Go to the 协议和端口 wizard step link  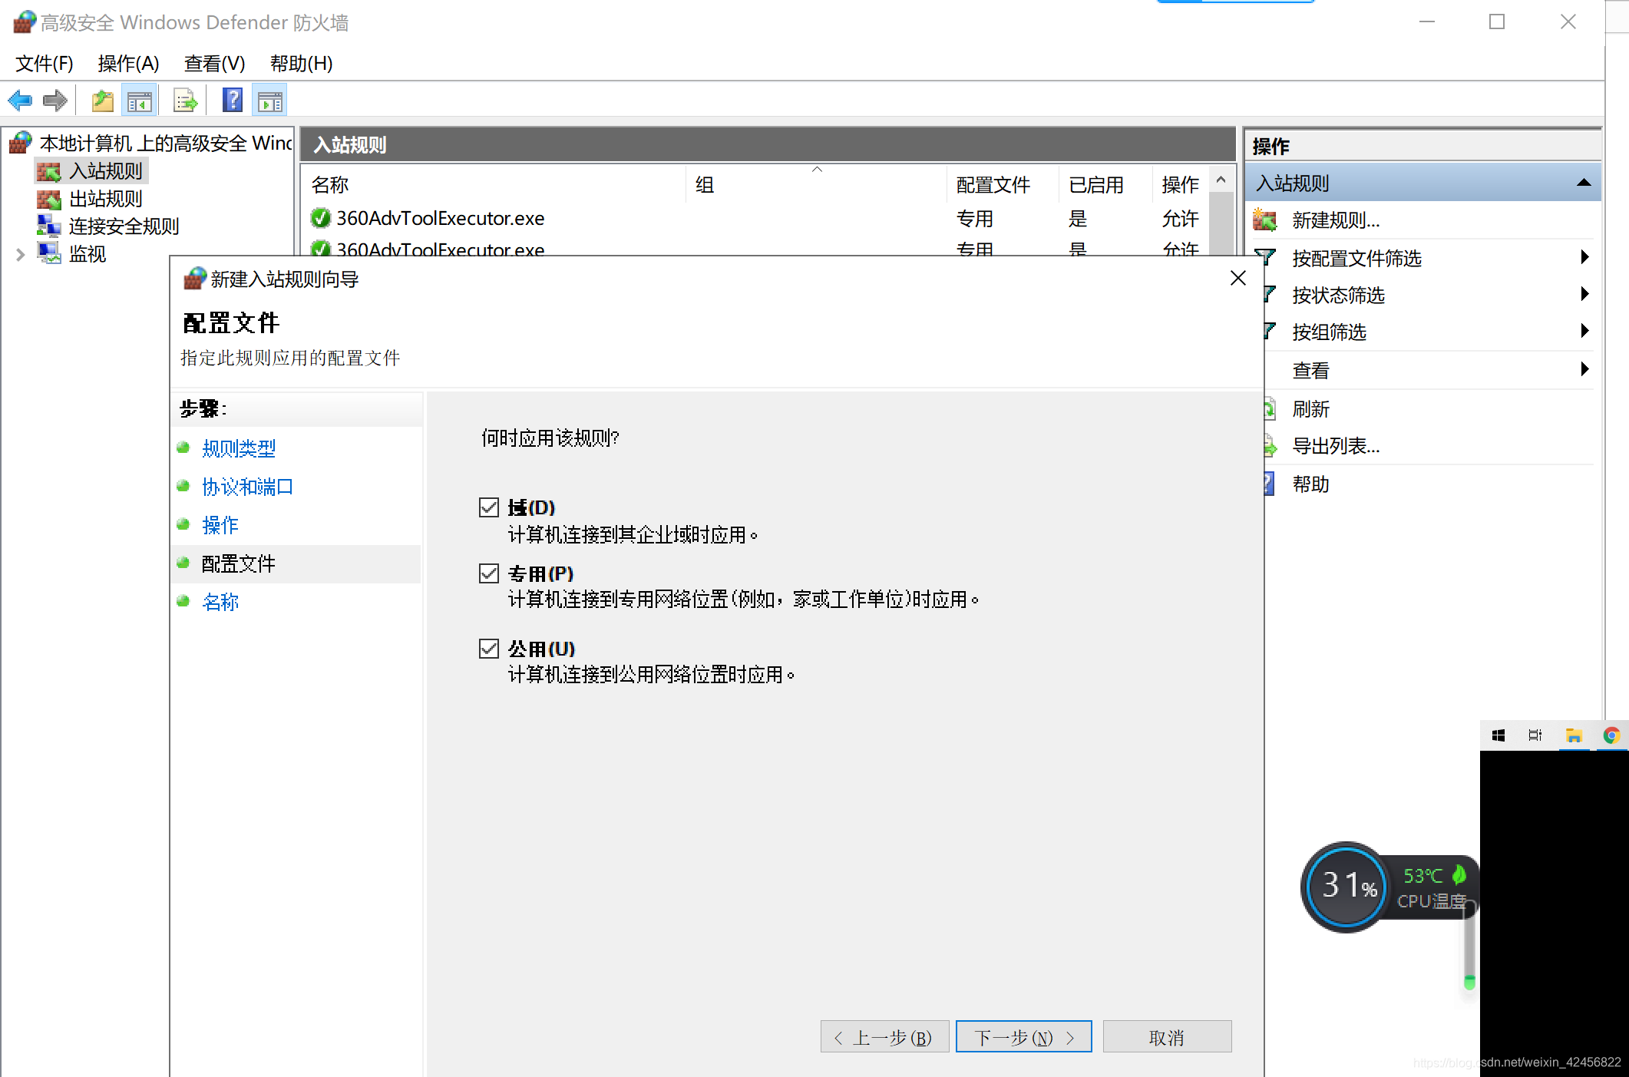pyautogui.click(x=247, y=487)
